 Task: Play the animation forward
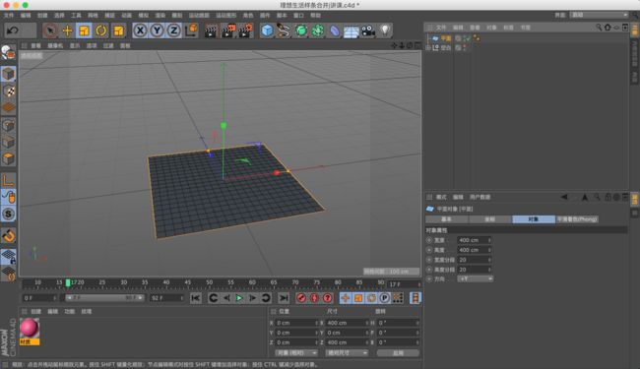239,298
